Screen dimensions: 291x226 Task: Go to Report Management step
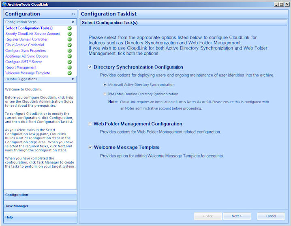click(x=21, y=67)
